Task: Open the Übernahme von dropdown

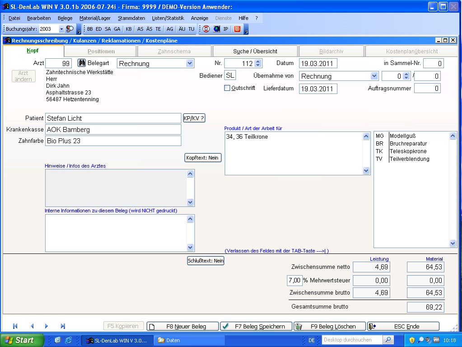Action: pyautogui.click(x=374, y=76)
